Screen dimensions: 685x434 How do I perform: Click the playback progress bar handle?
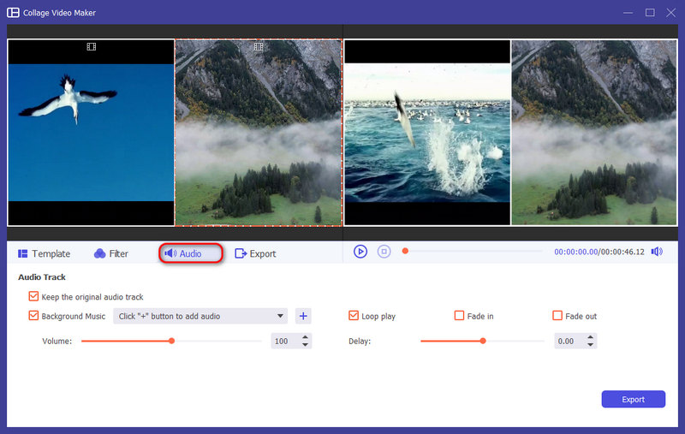[405, 251]
